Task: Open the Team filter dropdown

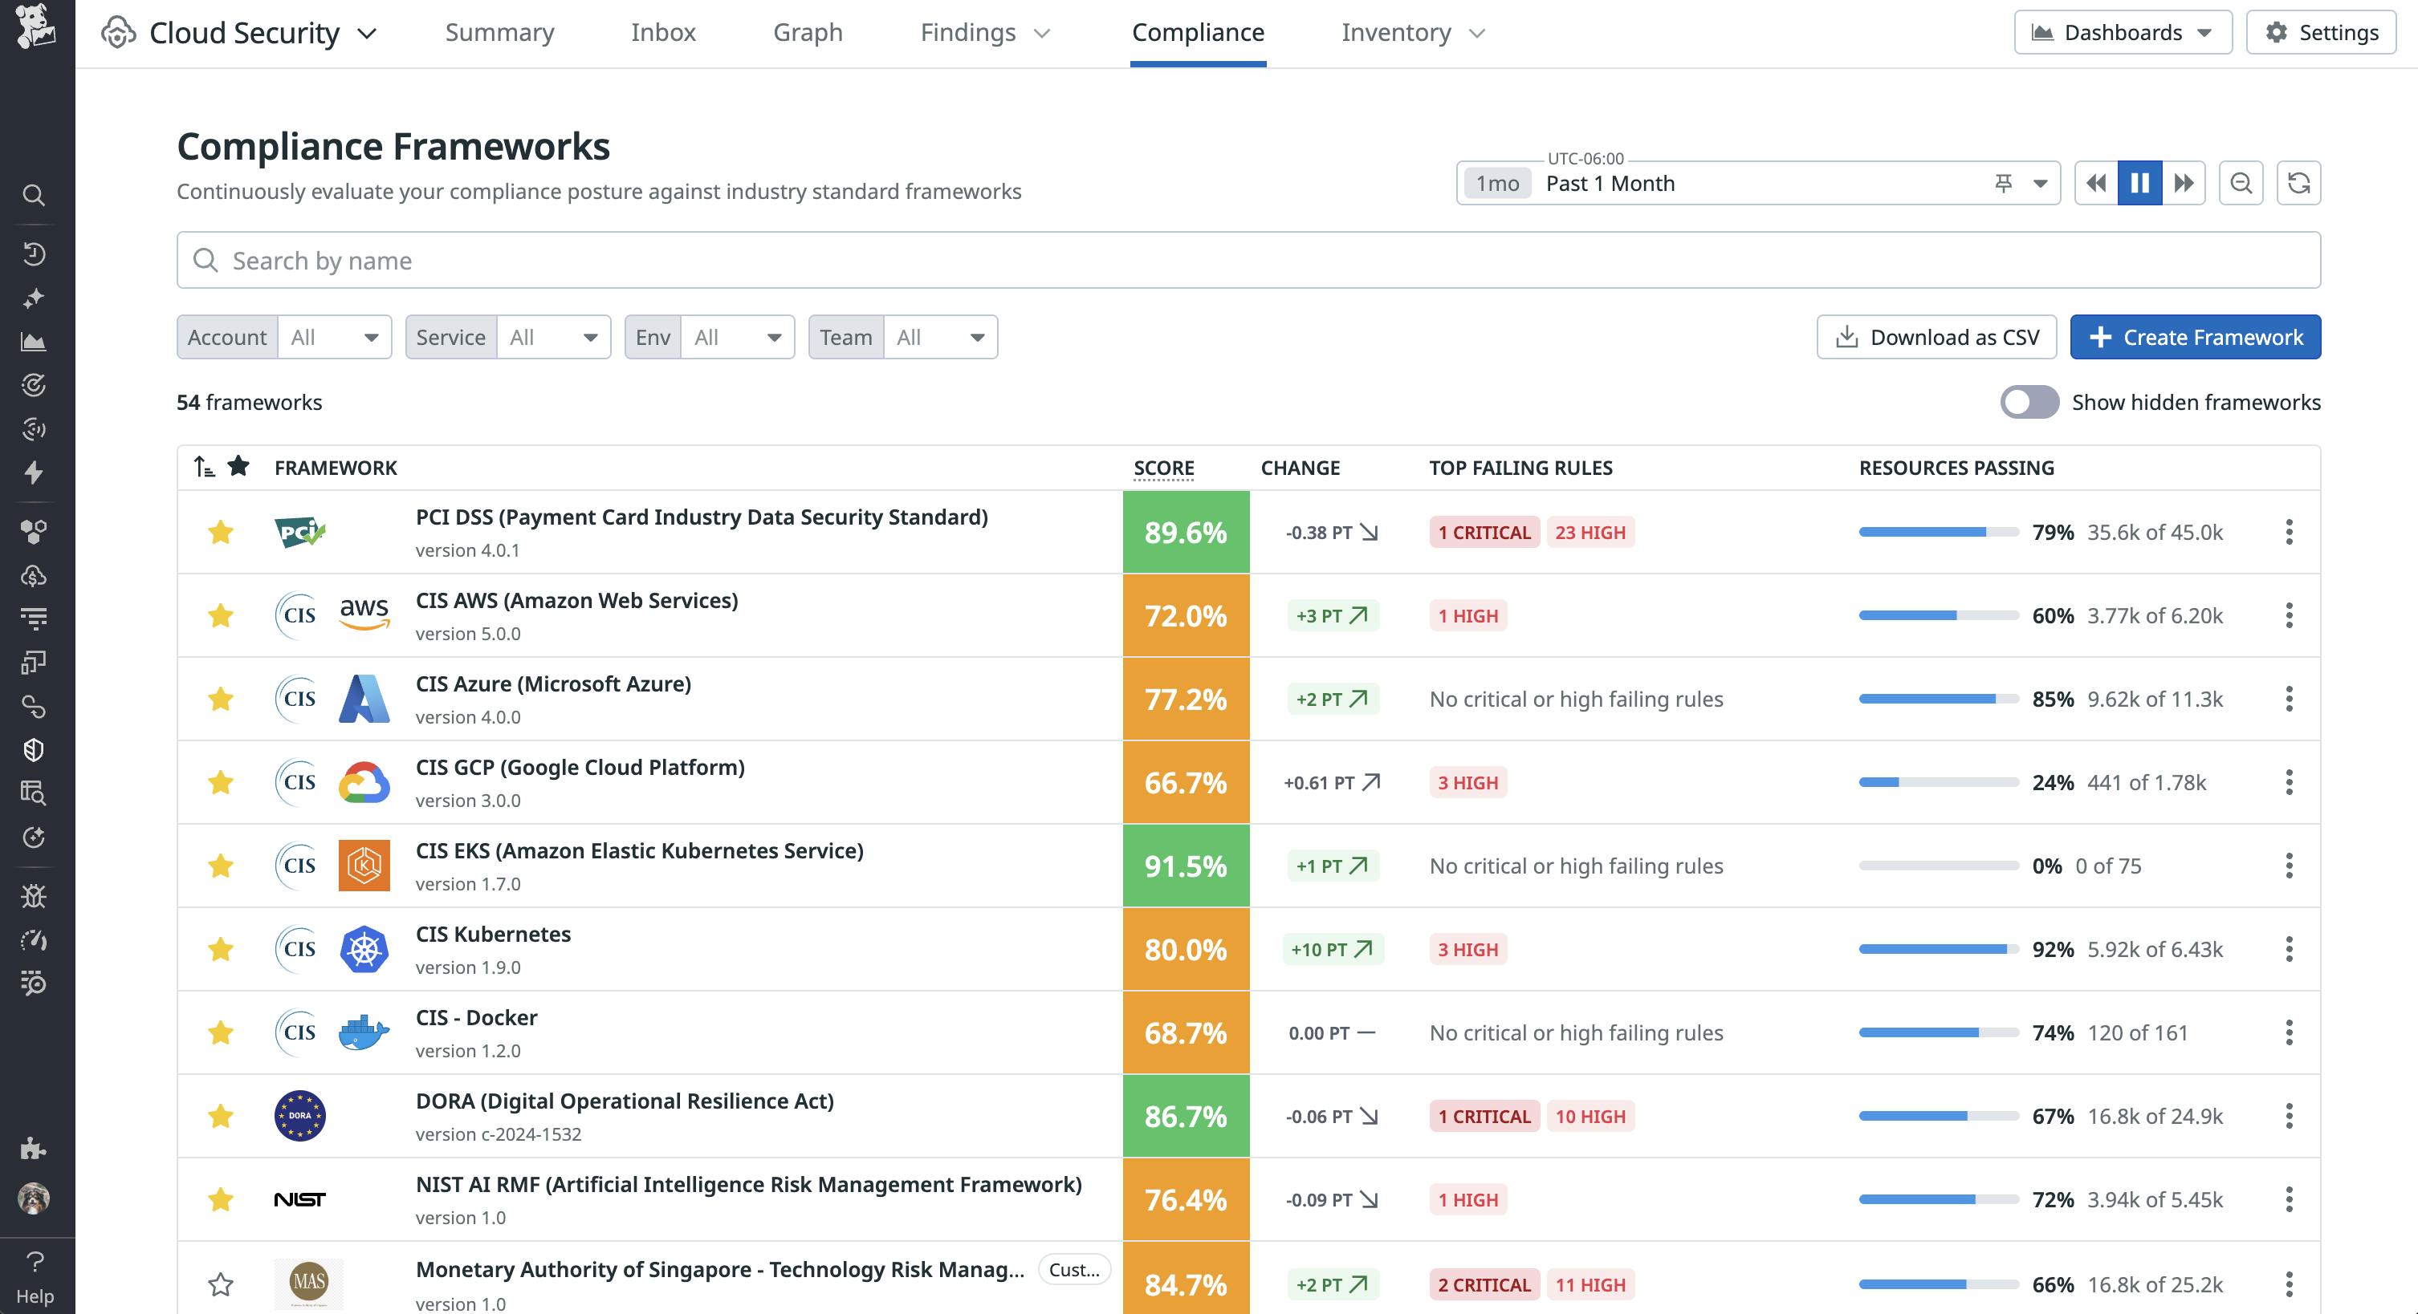Action: coord(939,337)
